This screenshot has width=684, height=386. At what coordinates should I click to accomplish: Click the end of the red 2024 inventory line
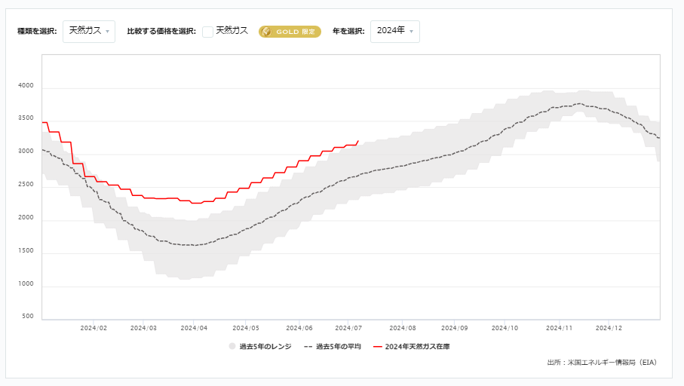click(x=358, y=141)
